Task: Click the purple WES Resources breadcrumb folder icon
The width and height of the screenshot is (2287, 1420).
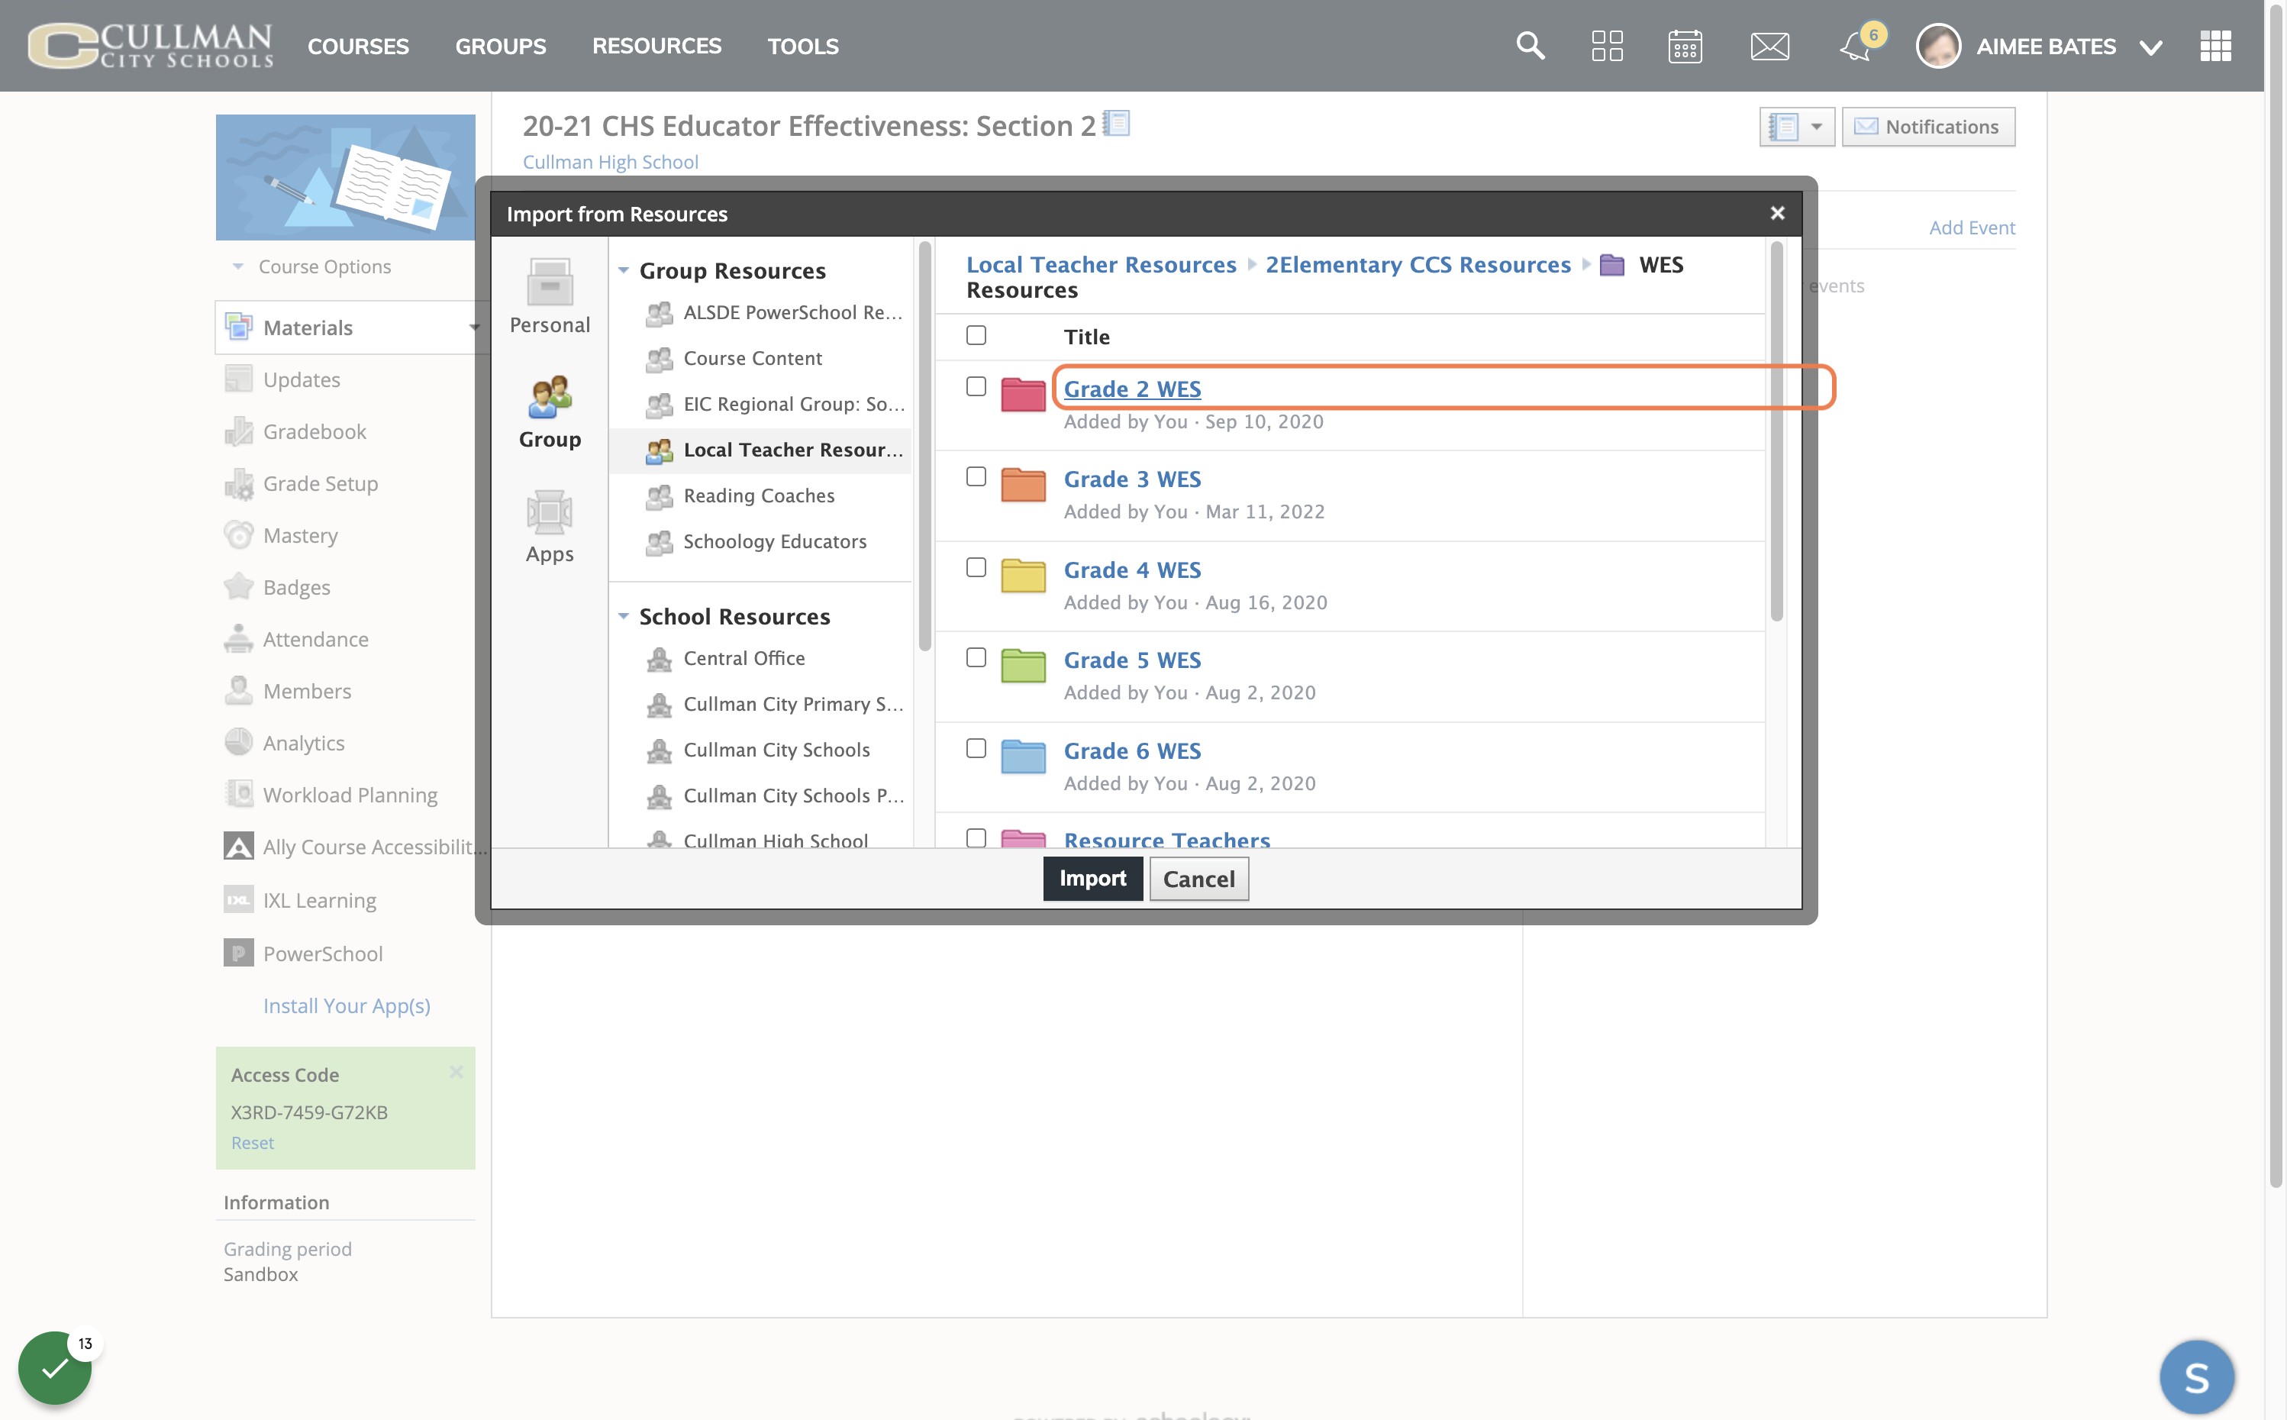Action: click(x=1612, y=265)
